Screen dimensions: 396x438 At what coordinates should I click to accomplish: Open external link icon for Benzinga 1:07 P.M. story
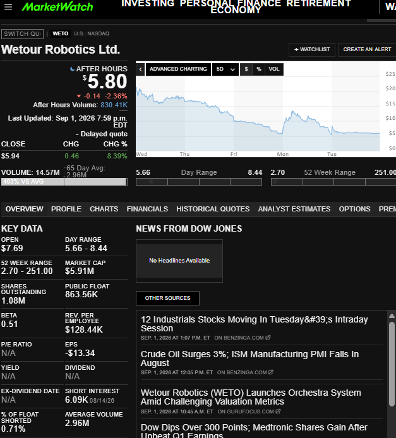click(x=268, y=338)
